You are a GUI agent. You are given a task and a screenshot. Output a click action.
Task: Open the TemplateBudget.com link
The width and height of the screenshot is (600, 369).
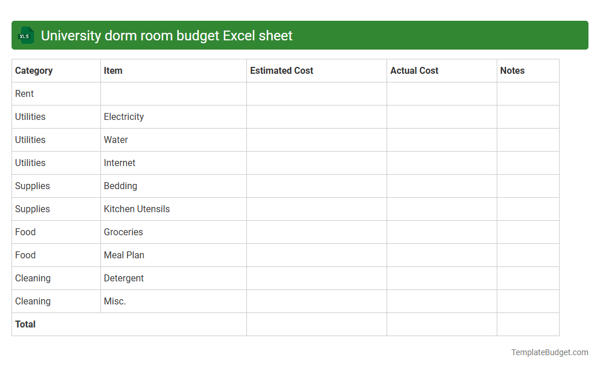coord(550,352)
